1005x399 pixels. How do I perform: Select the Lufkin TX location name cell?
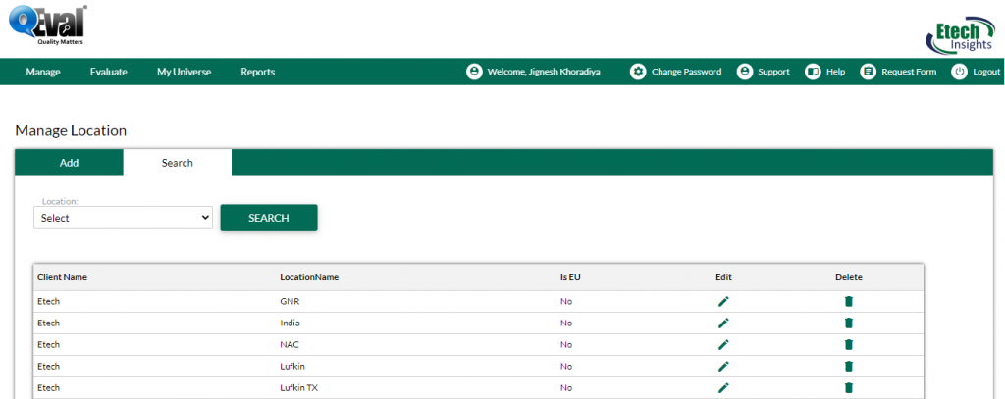298,388
